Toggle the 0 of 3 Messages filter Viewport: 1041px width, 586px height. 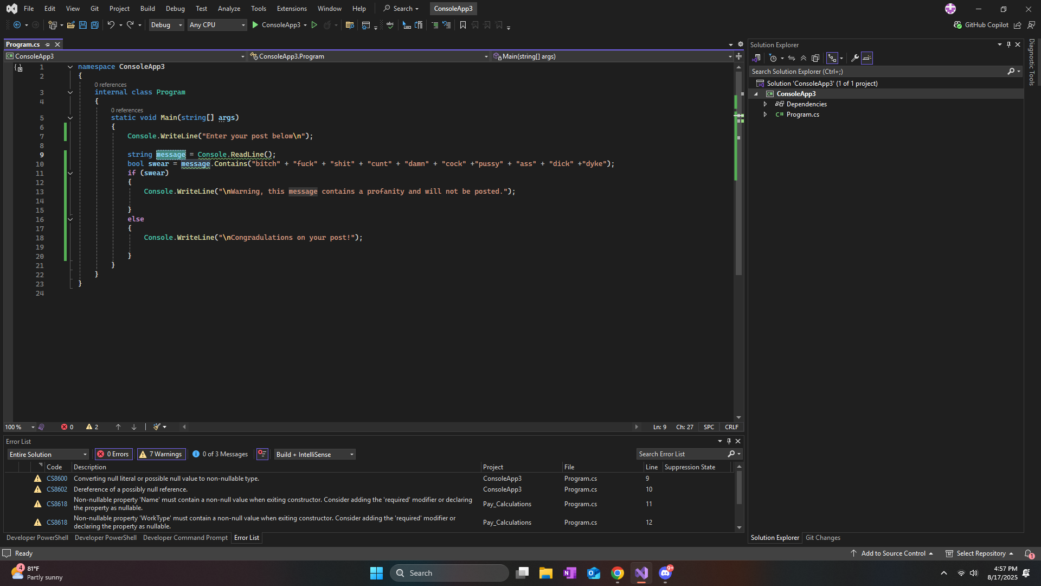pyautogui.click(x=220, y=455)
